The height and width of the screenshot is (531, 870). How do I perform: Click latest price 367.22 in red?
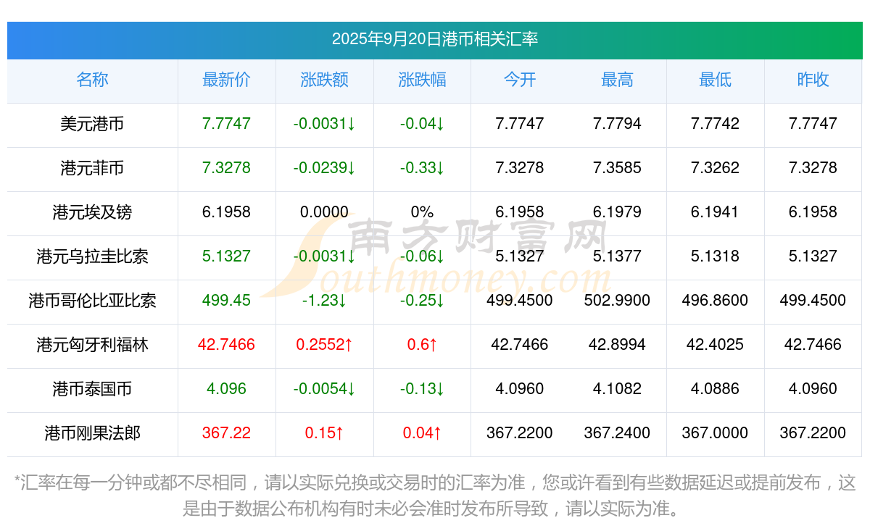227,433
